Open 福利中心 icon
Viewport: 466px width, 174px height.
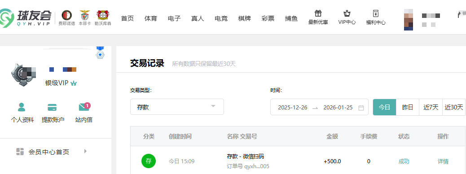376,13
